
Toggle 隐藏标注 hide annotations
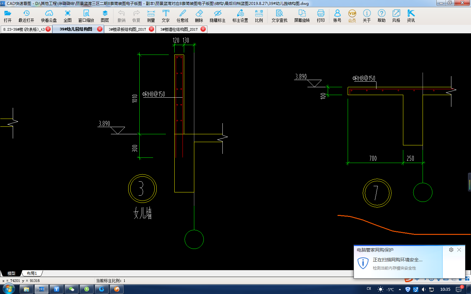point(218,16)
